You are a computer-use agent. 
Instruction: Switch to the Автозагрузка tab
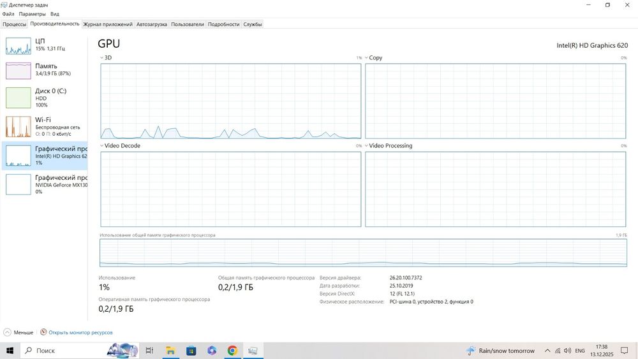151,24
